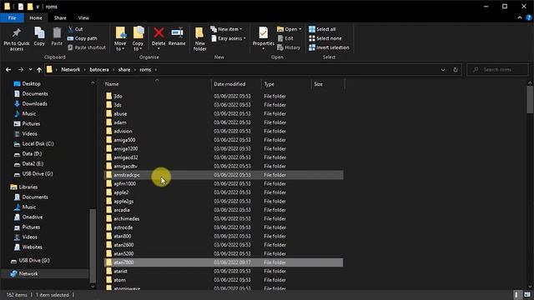Refresh the roms folder view
The width and height of the screenshot is (534, 300).
(456, 70)
